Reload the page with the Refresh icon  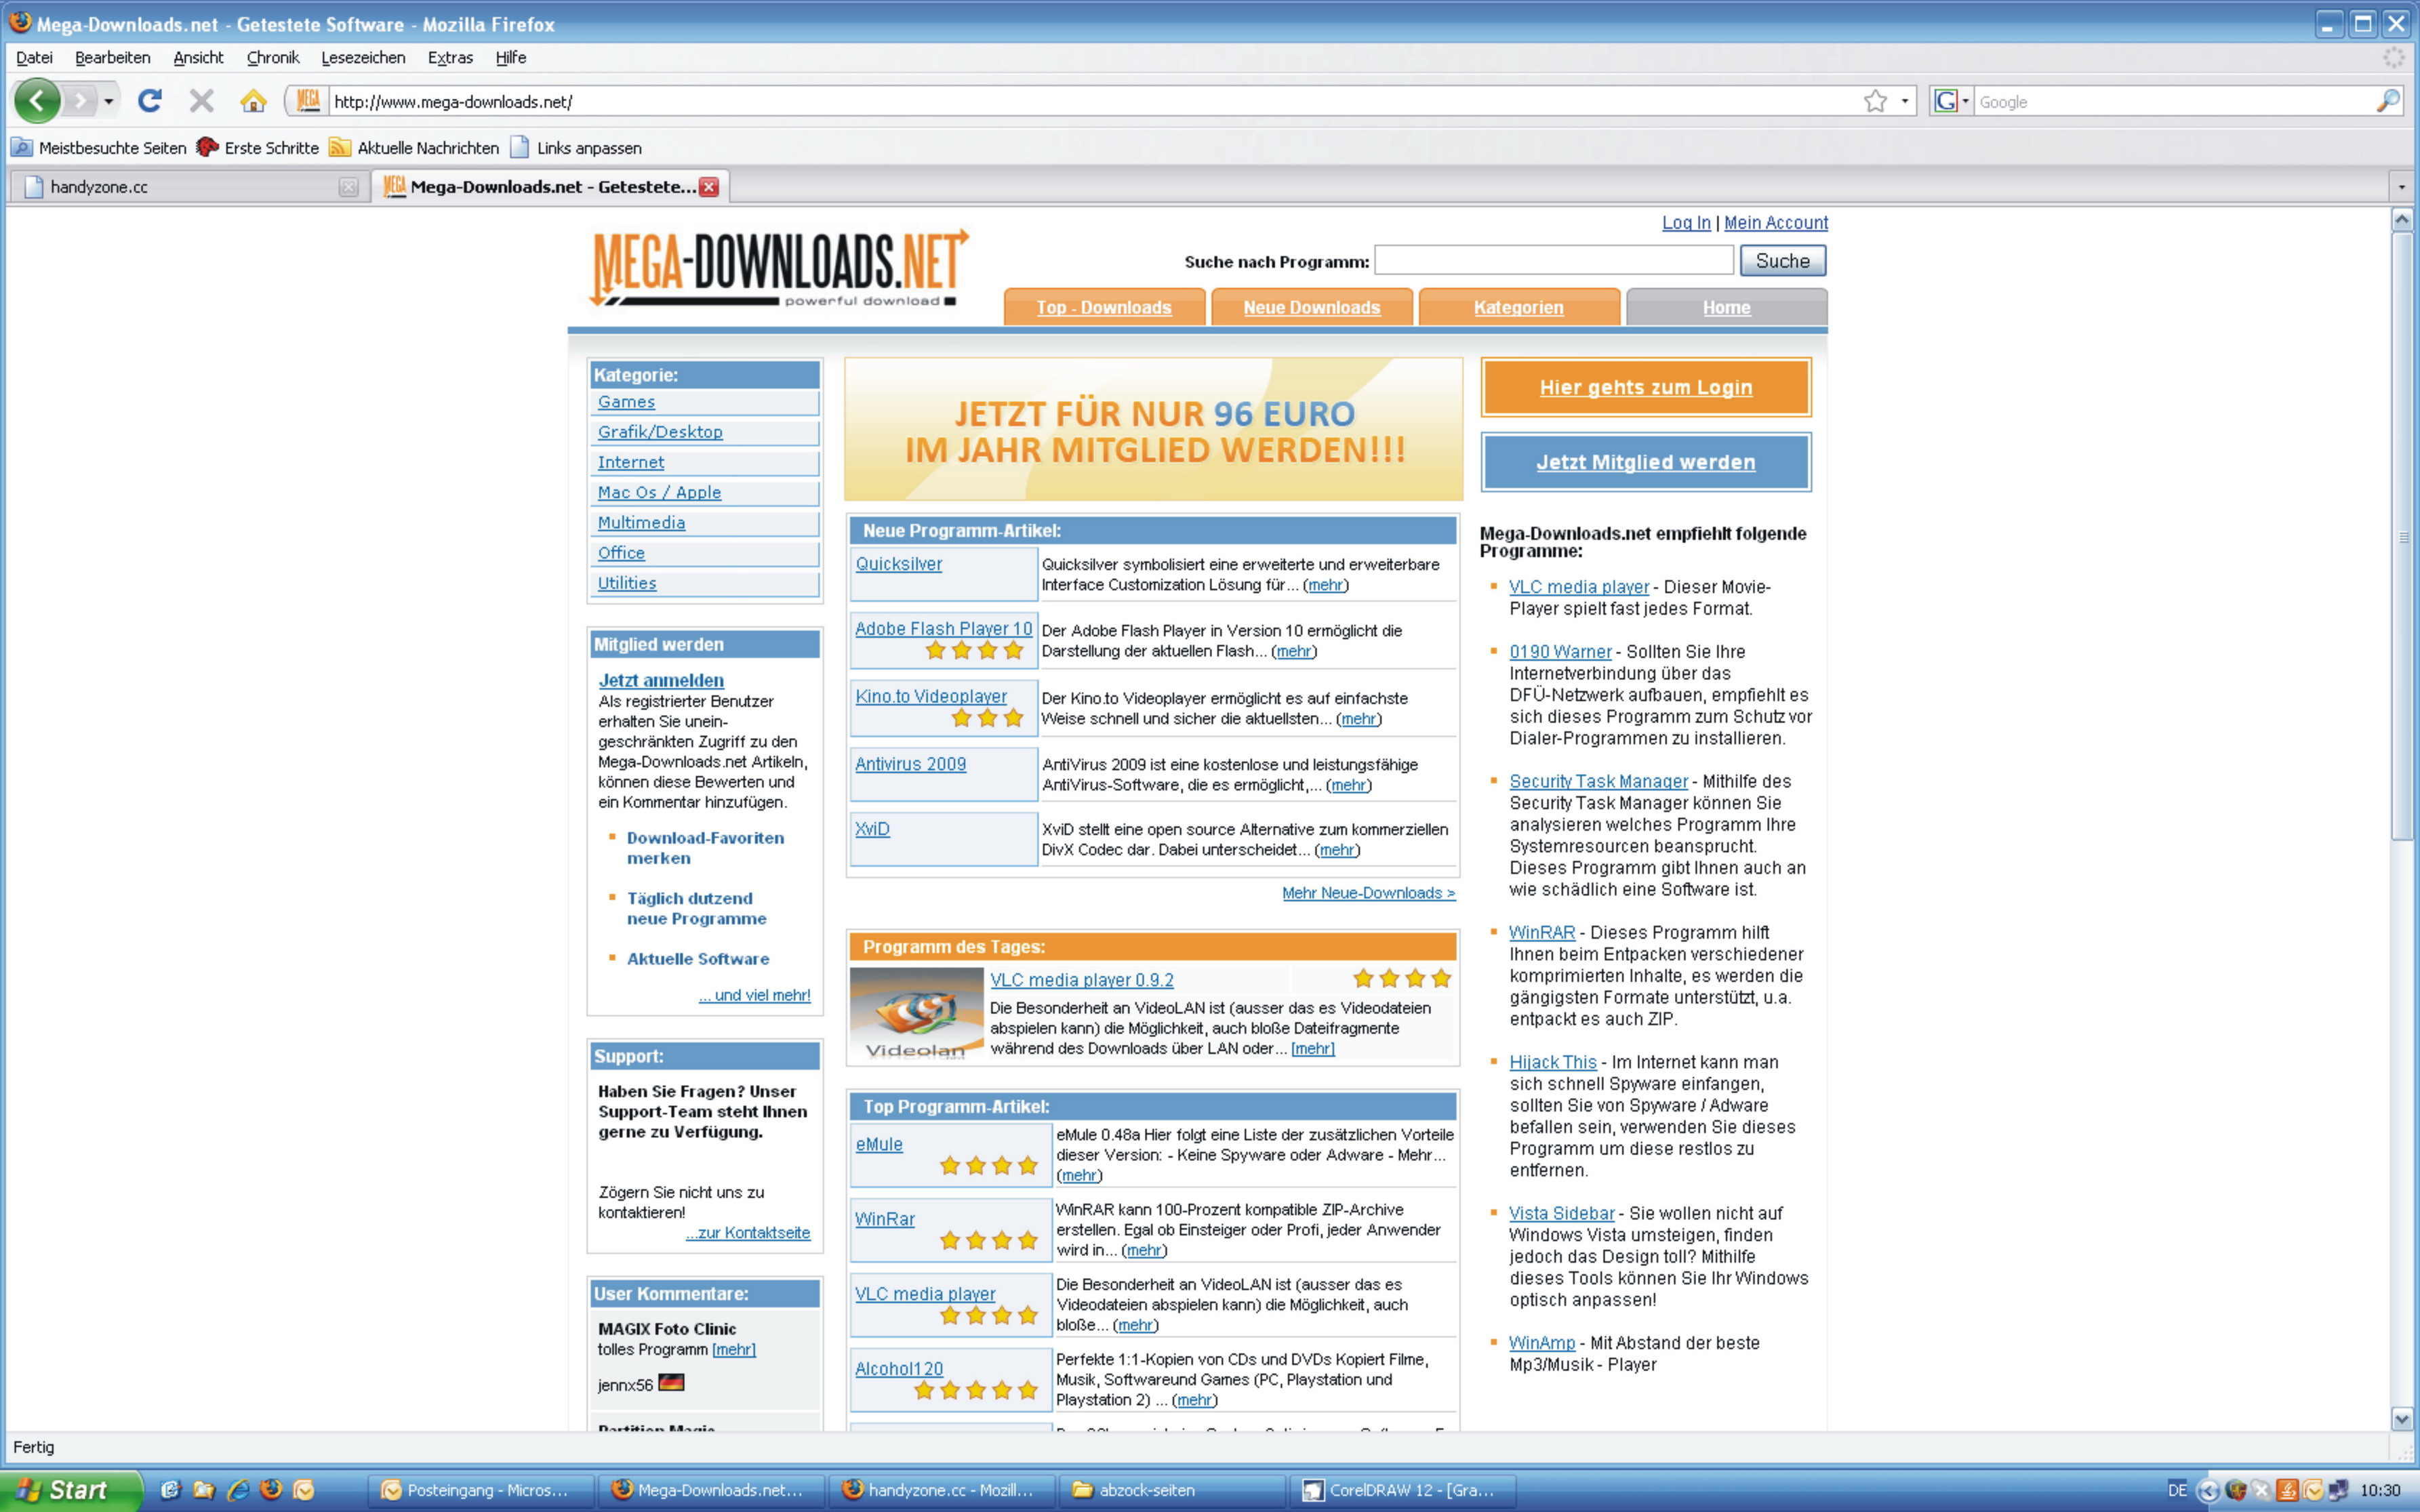click(150, 101)
